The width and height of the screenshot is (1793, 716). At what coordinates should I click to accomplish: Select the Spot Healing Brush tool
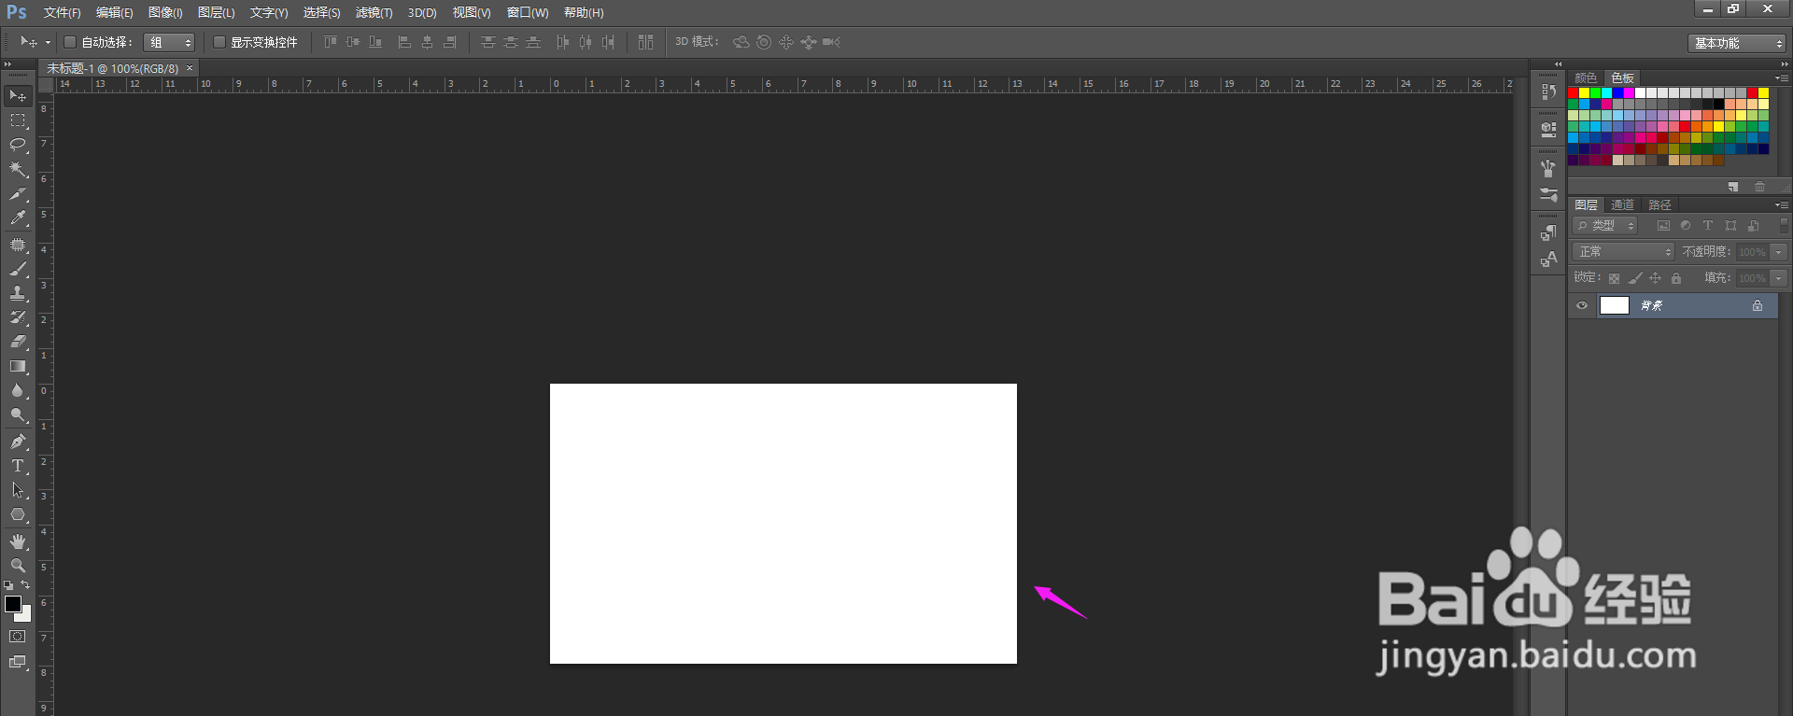(18, 245)
